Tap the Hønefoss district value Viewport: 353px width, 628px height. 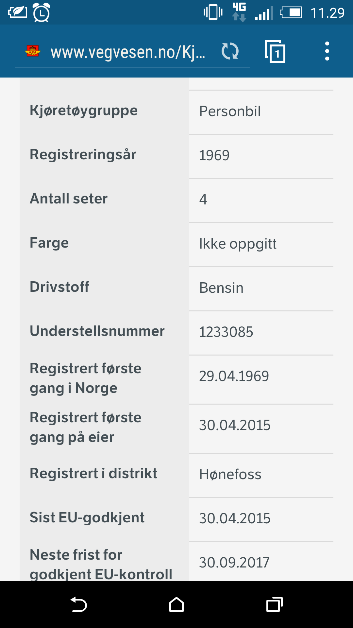pyautogui.click(x=230, y=474)
